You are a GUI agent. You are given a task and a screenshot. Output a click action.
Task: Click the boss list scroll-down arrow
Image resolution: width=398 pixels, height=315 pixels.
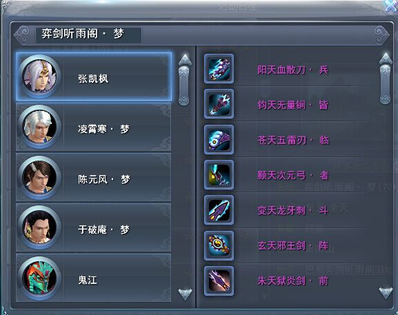pyautogui.click(x=185, y=294)
